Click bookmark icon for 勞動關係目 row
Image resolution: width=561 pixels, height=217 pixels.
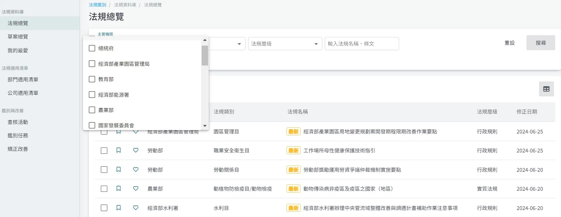(x=118, y=170)
